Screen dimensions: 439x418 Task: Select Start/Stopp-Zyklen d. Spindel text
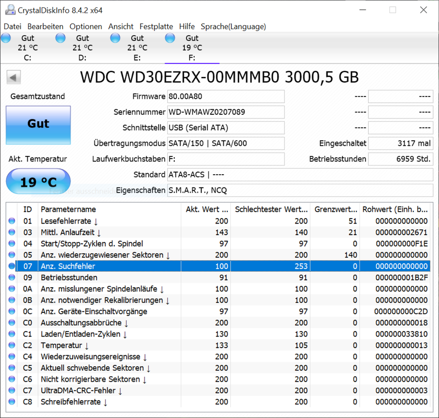(92, 244)
